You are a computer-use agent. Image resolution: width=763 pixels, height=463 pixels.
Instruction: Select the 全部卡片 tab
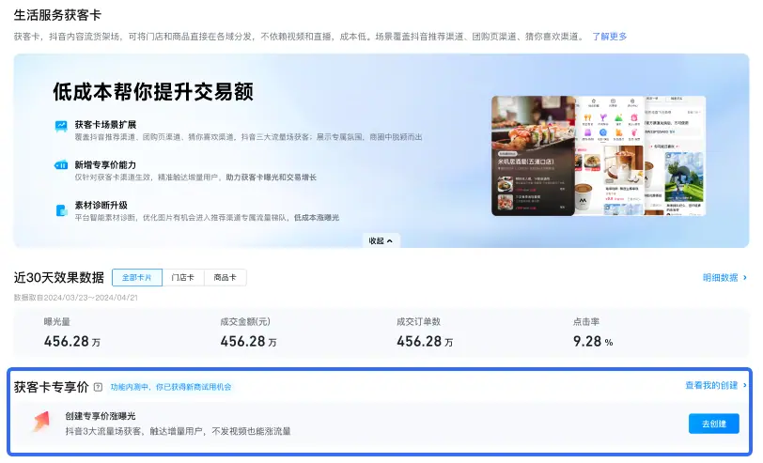point(137,277)
